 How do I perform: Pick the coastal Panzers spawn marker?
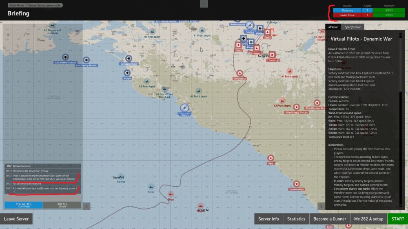pos(184,108)
